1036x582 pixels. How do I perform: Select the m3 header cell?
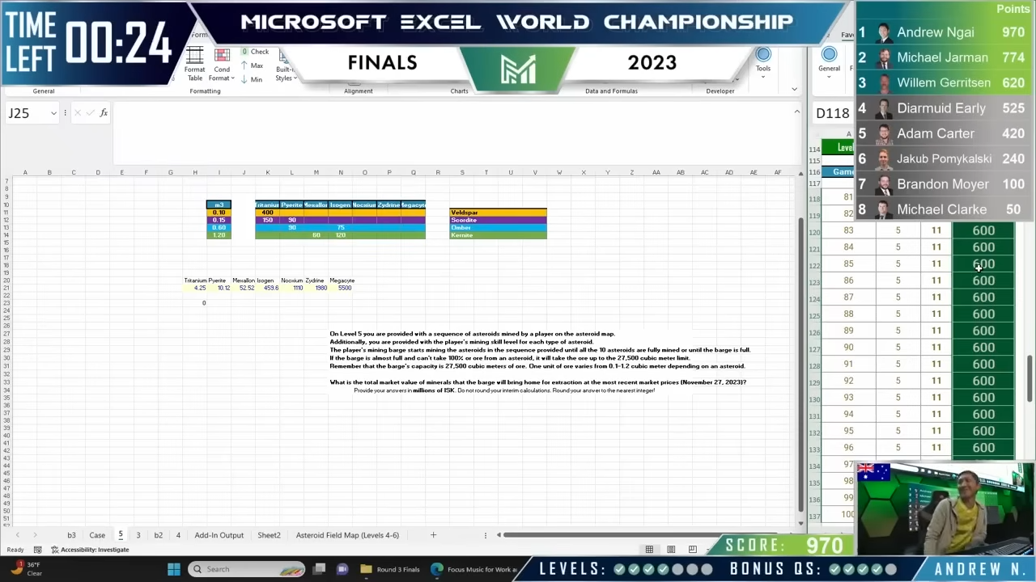(x=219, y=205)
